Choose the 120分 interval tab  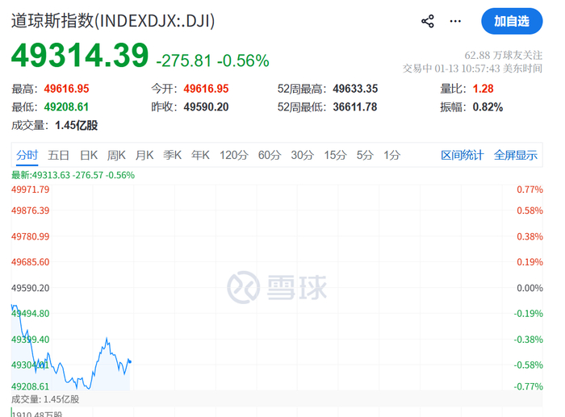click(234, 155)
